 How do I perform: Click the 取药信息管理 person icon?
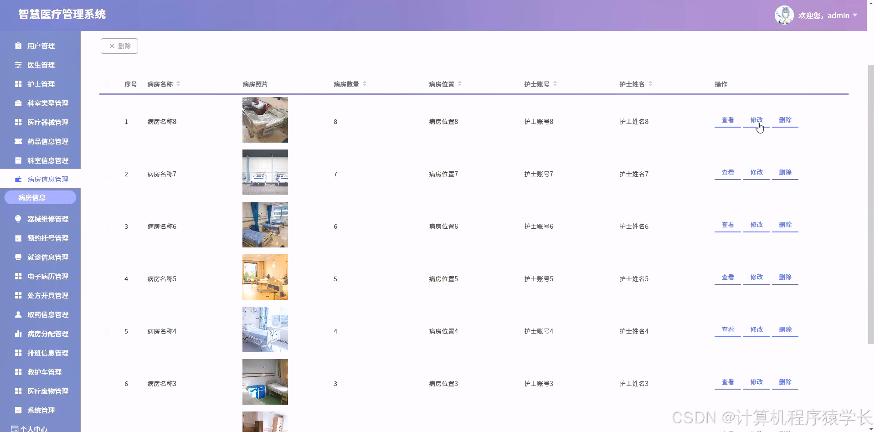tap(18, 314)
